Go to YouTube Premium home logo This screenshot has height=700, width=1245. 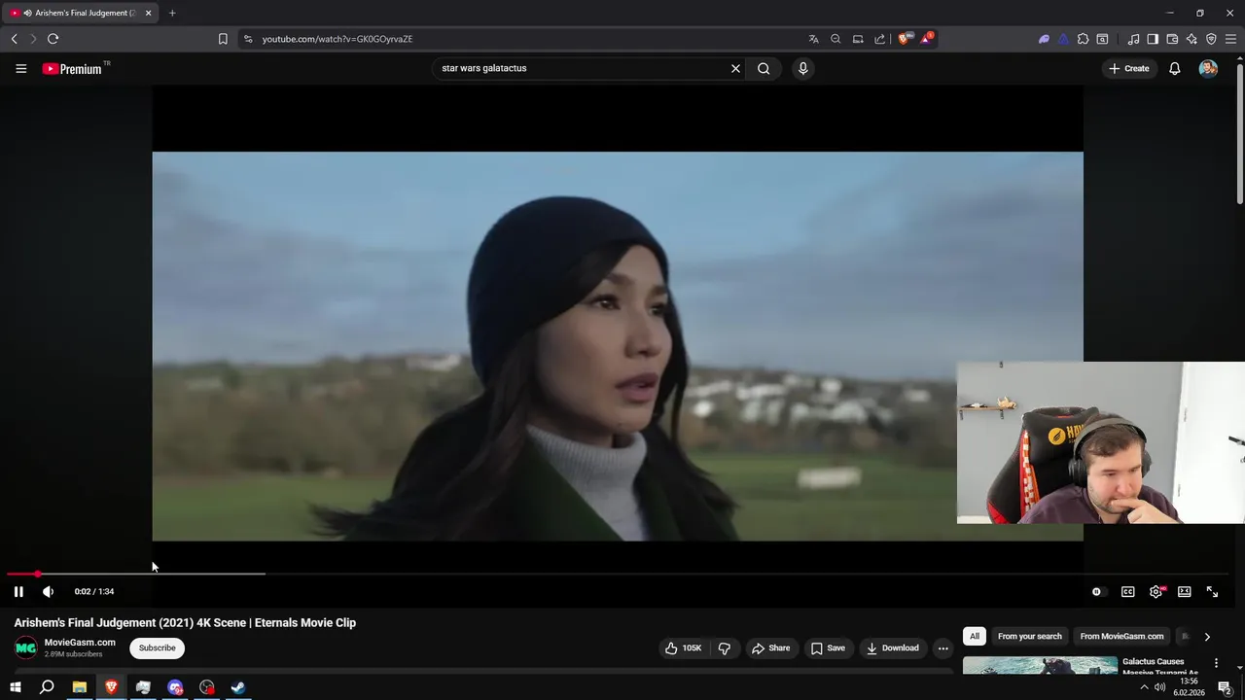point(73,68)
